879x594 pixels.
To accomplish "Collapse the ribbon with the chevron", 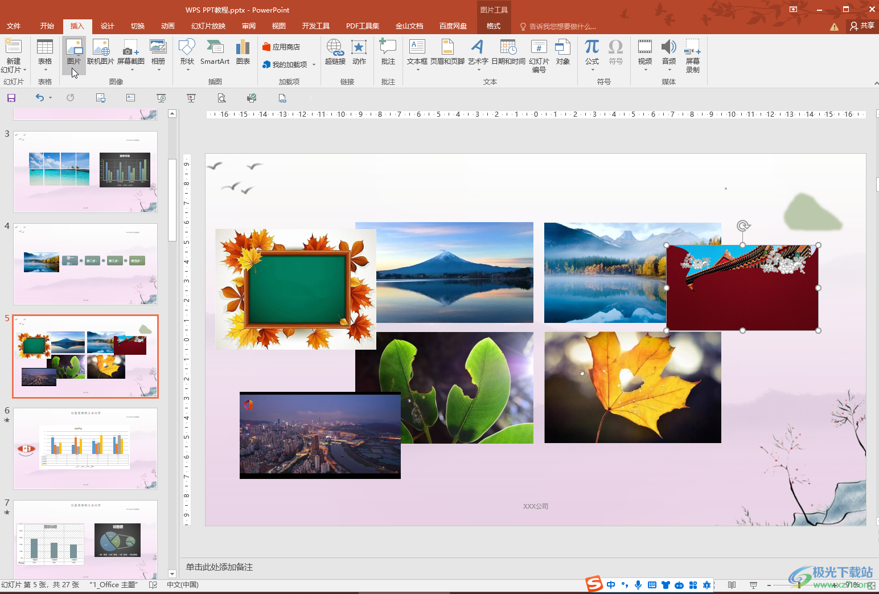I will [x=876, y=83].
